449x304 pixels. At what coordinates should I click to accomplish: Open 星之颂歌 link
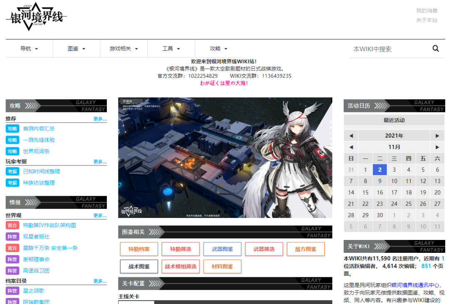(34, 291)
